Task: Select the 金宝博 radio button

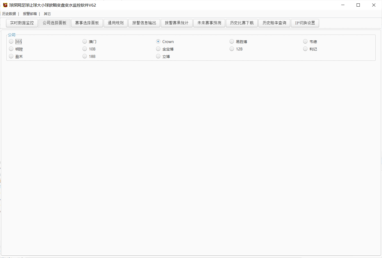Action: 158,49
